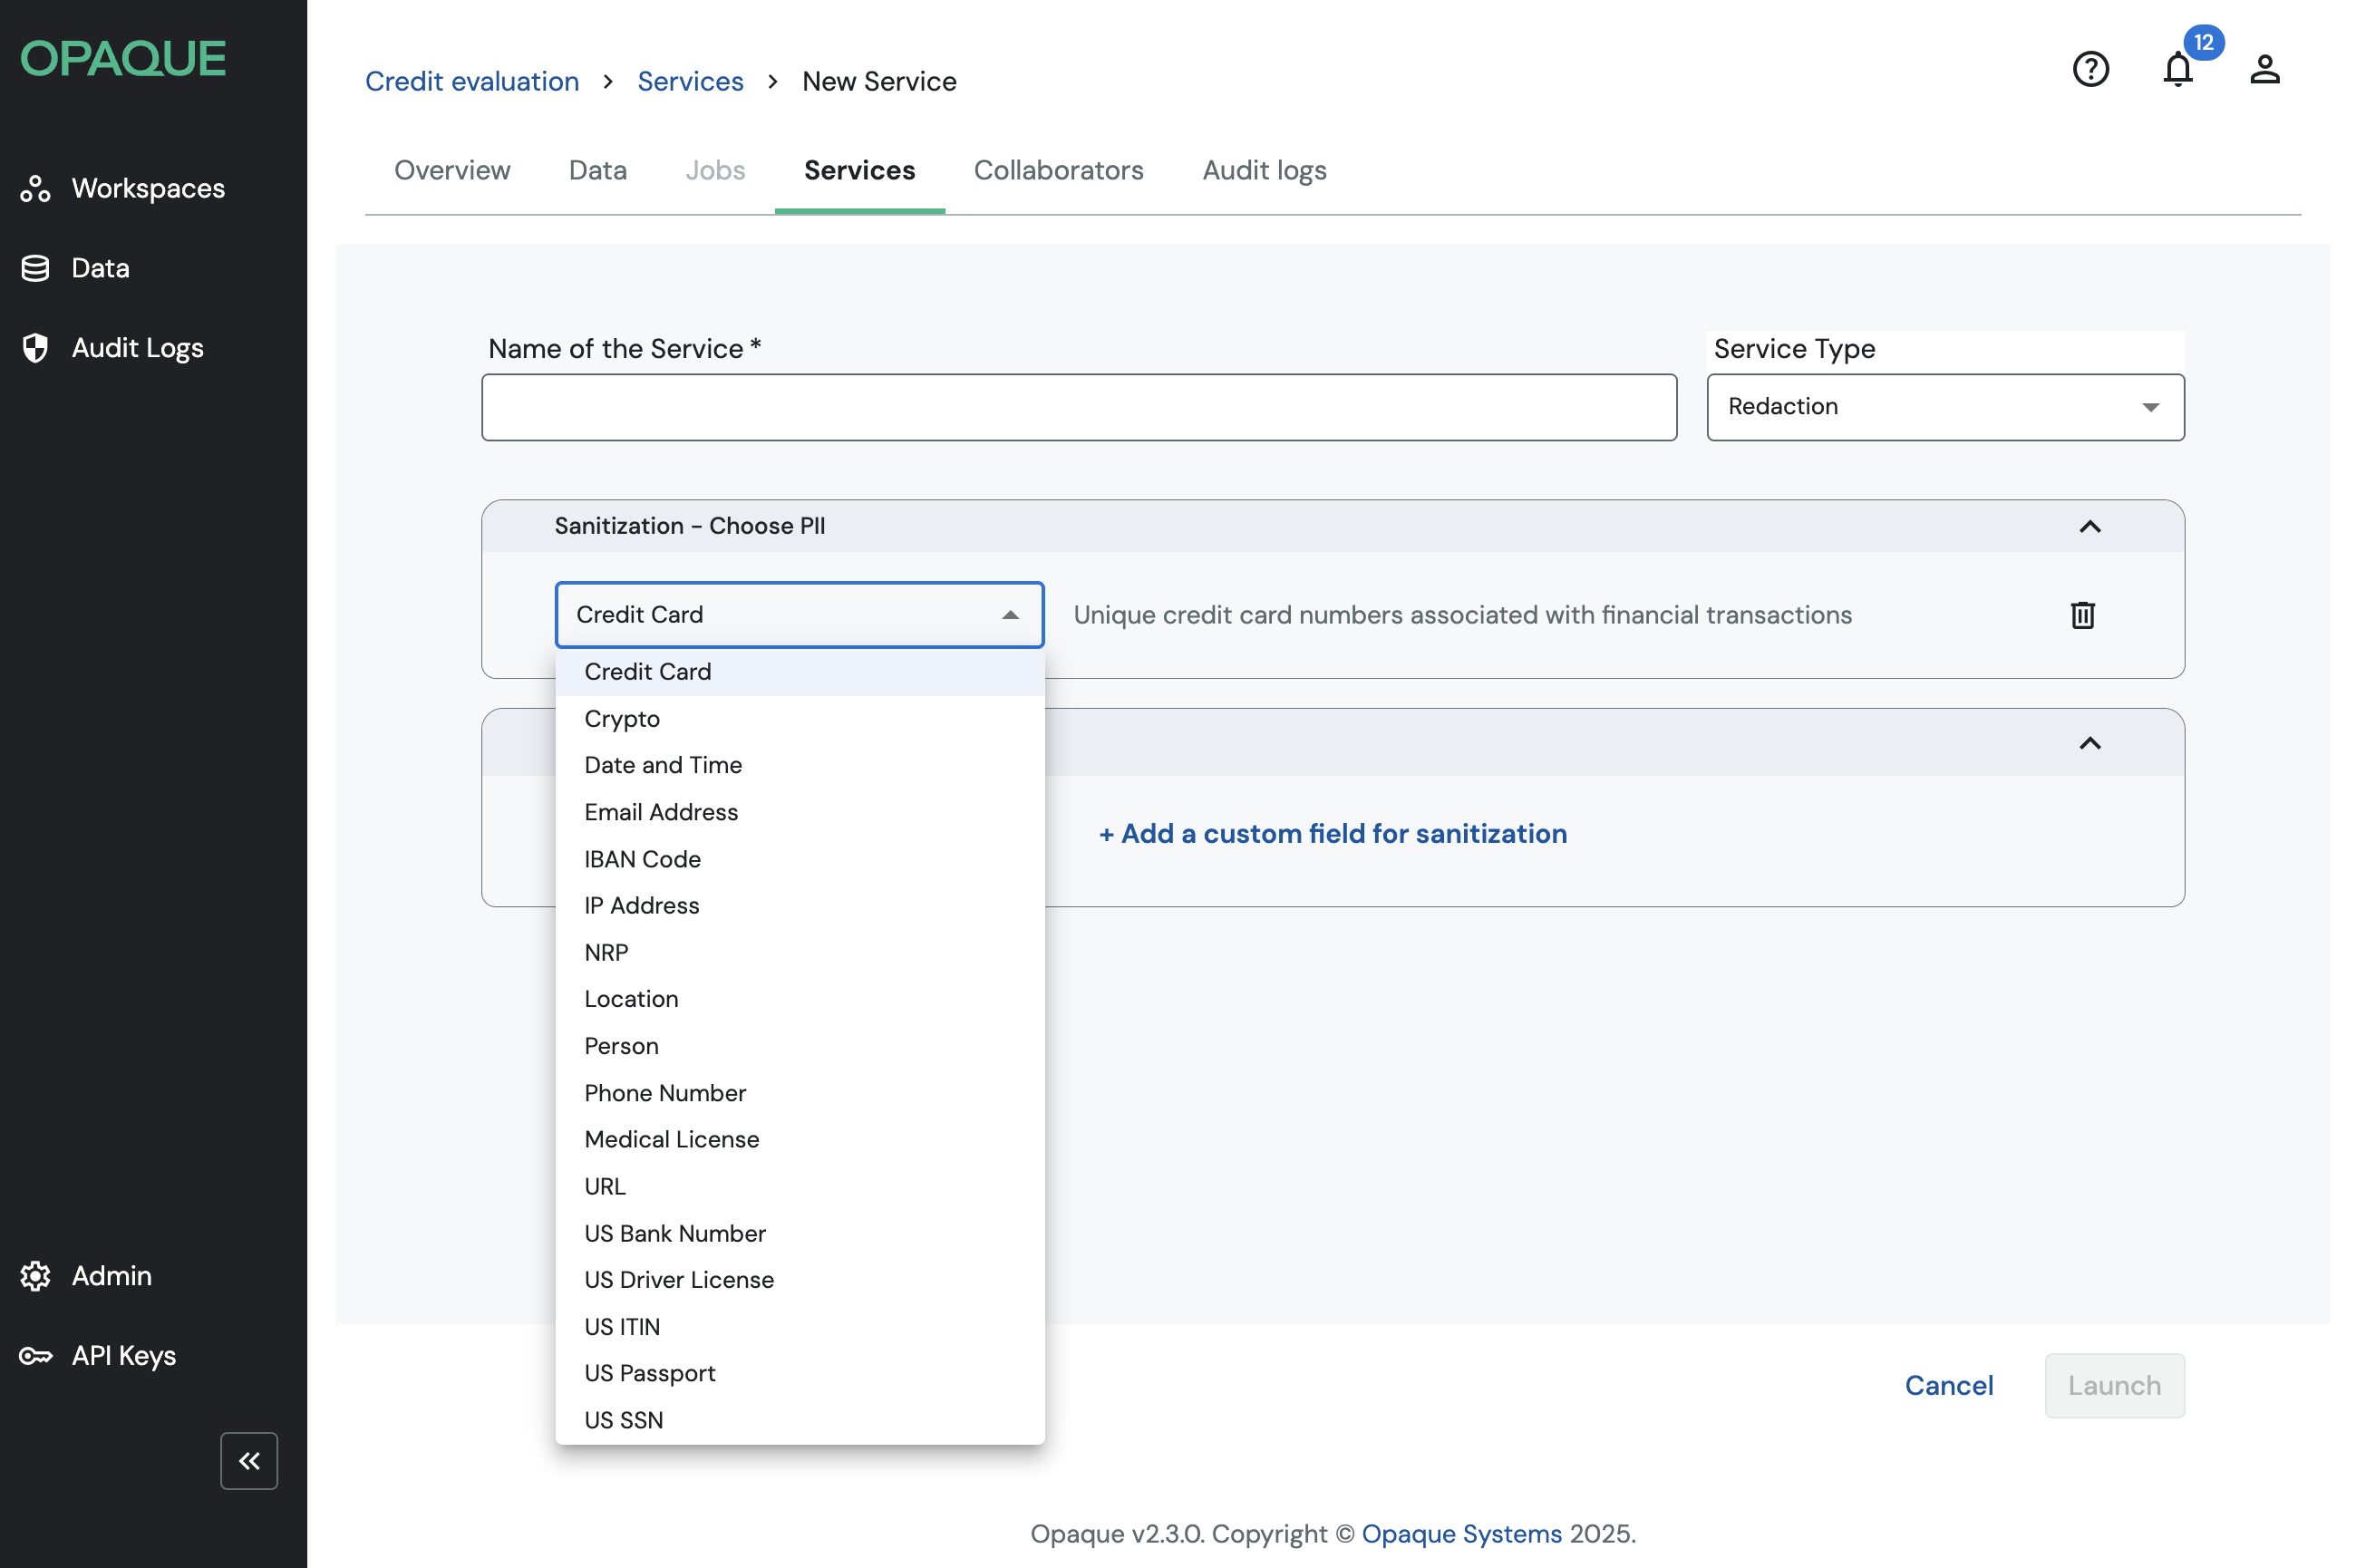Click New Service breadcrumb text
The height and width of the screenshot is (1568, 2356).
[x=879, y=81]
